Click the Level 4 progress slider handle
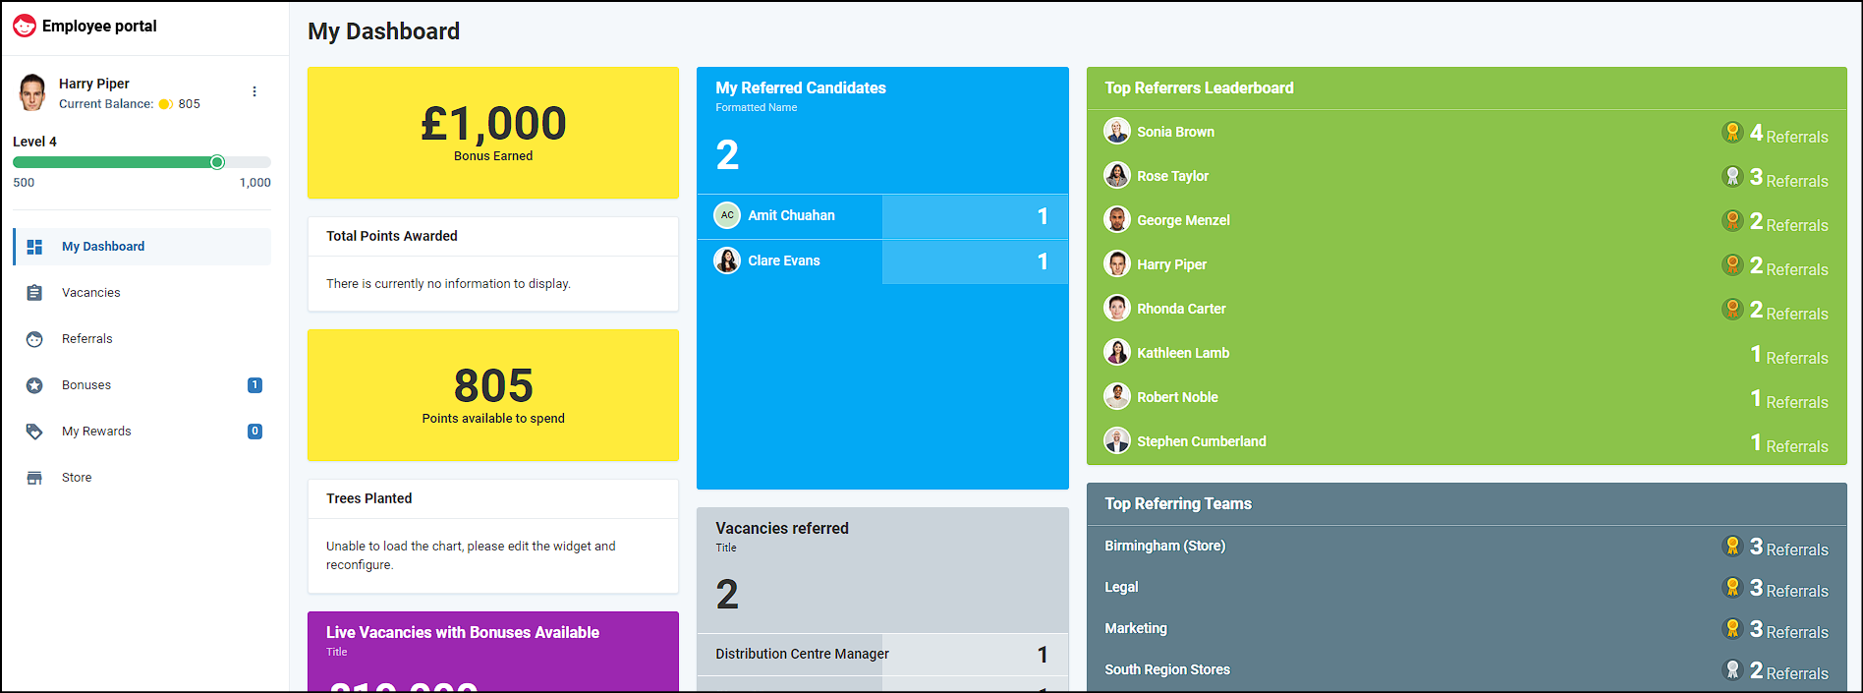Screen dimensions: 1863x693 217,162
